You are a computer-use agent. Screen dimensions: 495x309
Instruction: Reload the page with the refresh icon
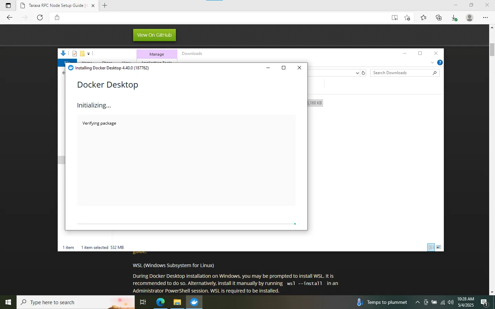coord(40,18)
